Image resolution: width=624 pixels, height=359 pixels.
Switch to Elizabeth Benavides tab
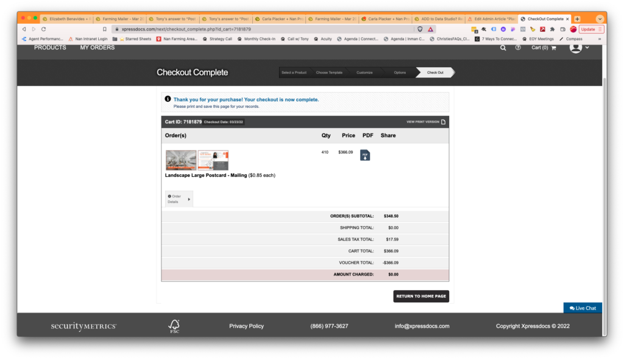click(67, 19)
